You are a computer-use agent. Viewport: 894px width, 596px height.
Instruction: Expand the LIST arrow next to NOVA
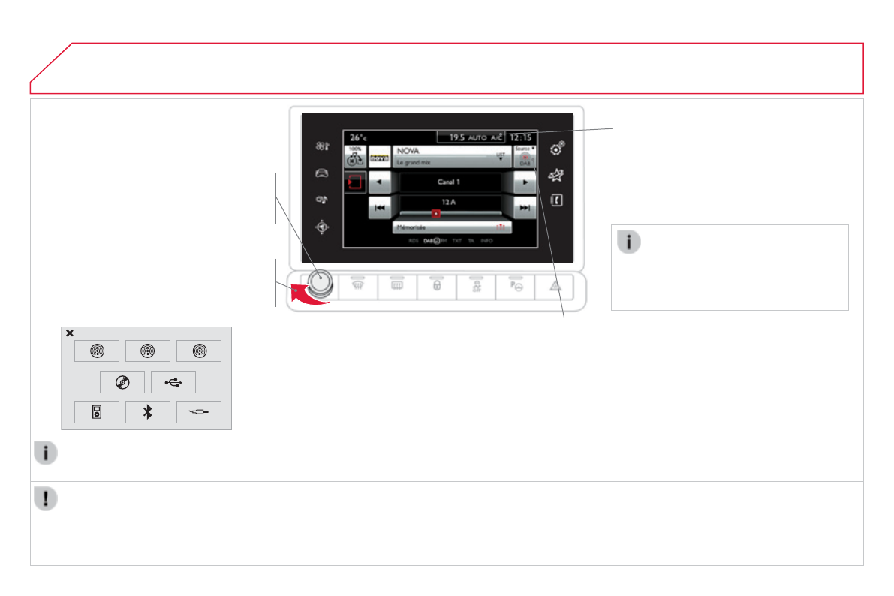pos(500,156)
